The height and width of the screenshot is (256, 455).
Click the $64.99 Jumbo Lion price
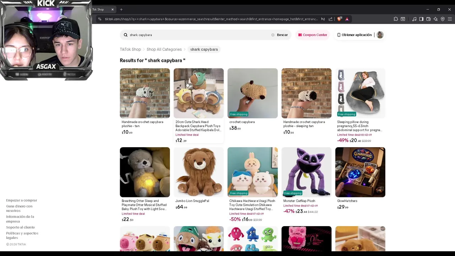pyautogui.click(x=181, y=207)
